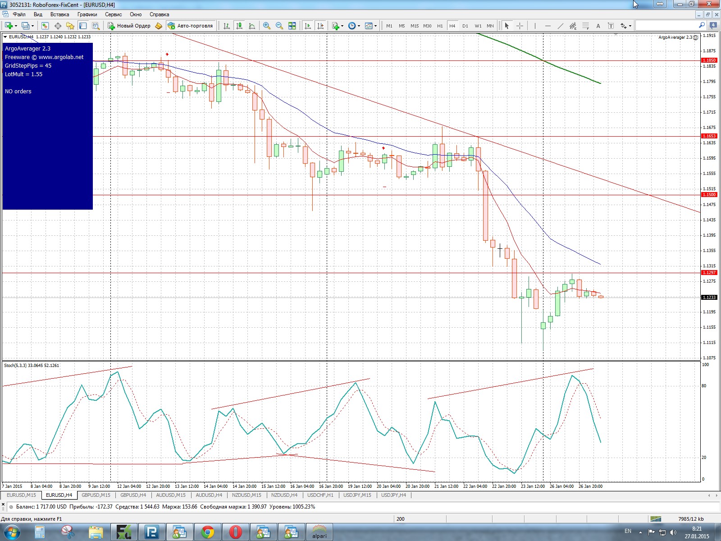Switch chart to candlesticks mode

click(x=239, y=26)
